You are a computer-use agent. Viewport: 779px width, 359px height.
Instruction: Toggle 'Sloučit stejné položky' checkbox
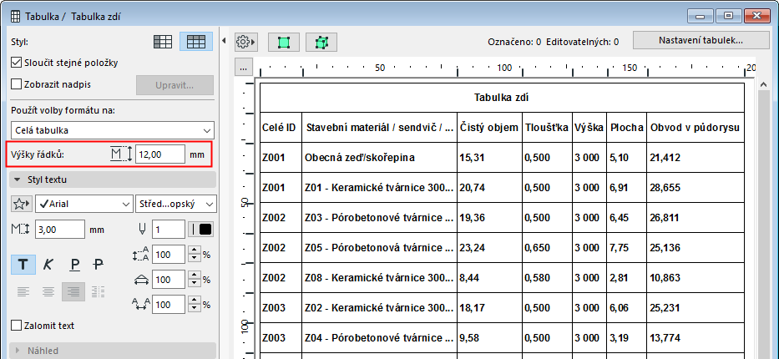[x=17, y=63]
